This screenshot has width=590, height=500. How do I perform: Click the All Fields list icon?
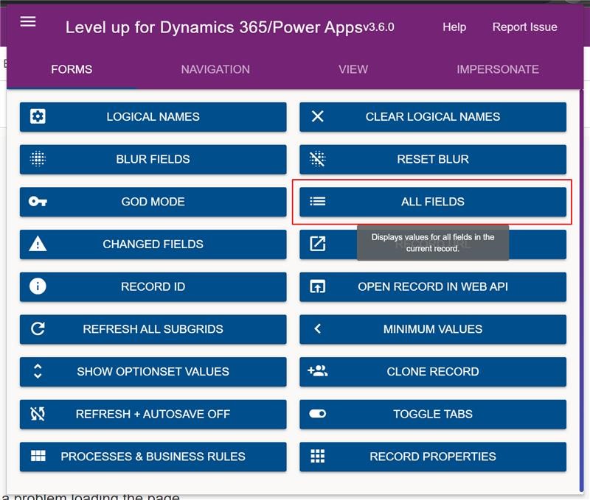tap(318, 201)
